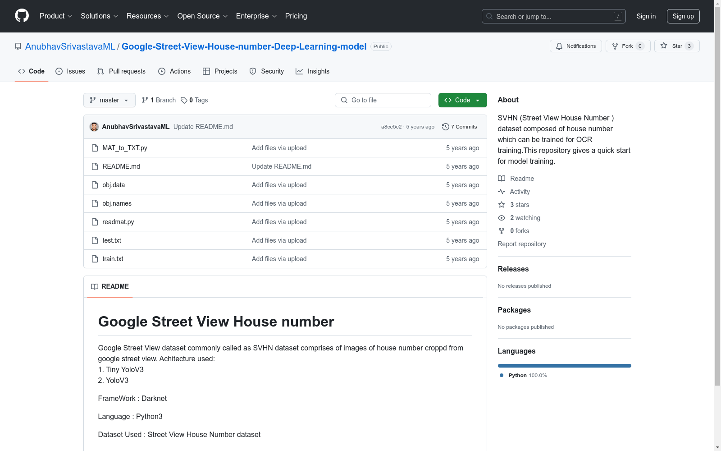This screenshot has width=721, height=451.
Task: Open the Code tab
Action: click(32, 71)
